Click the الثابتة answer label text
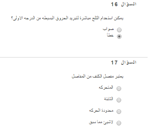Image resolution: width=153 pixels, height=138 pixels. point(109,99)
